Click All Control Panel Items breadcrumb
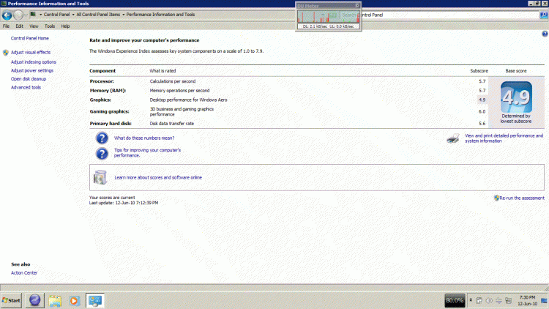 (x=98, y=15)
